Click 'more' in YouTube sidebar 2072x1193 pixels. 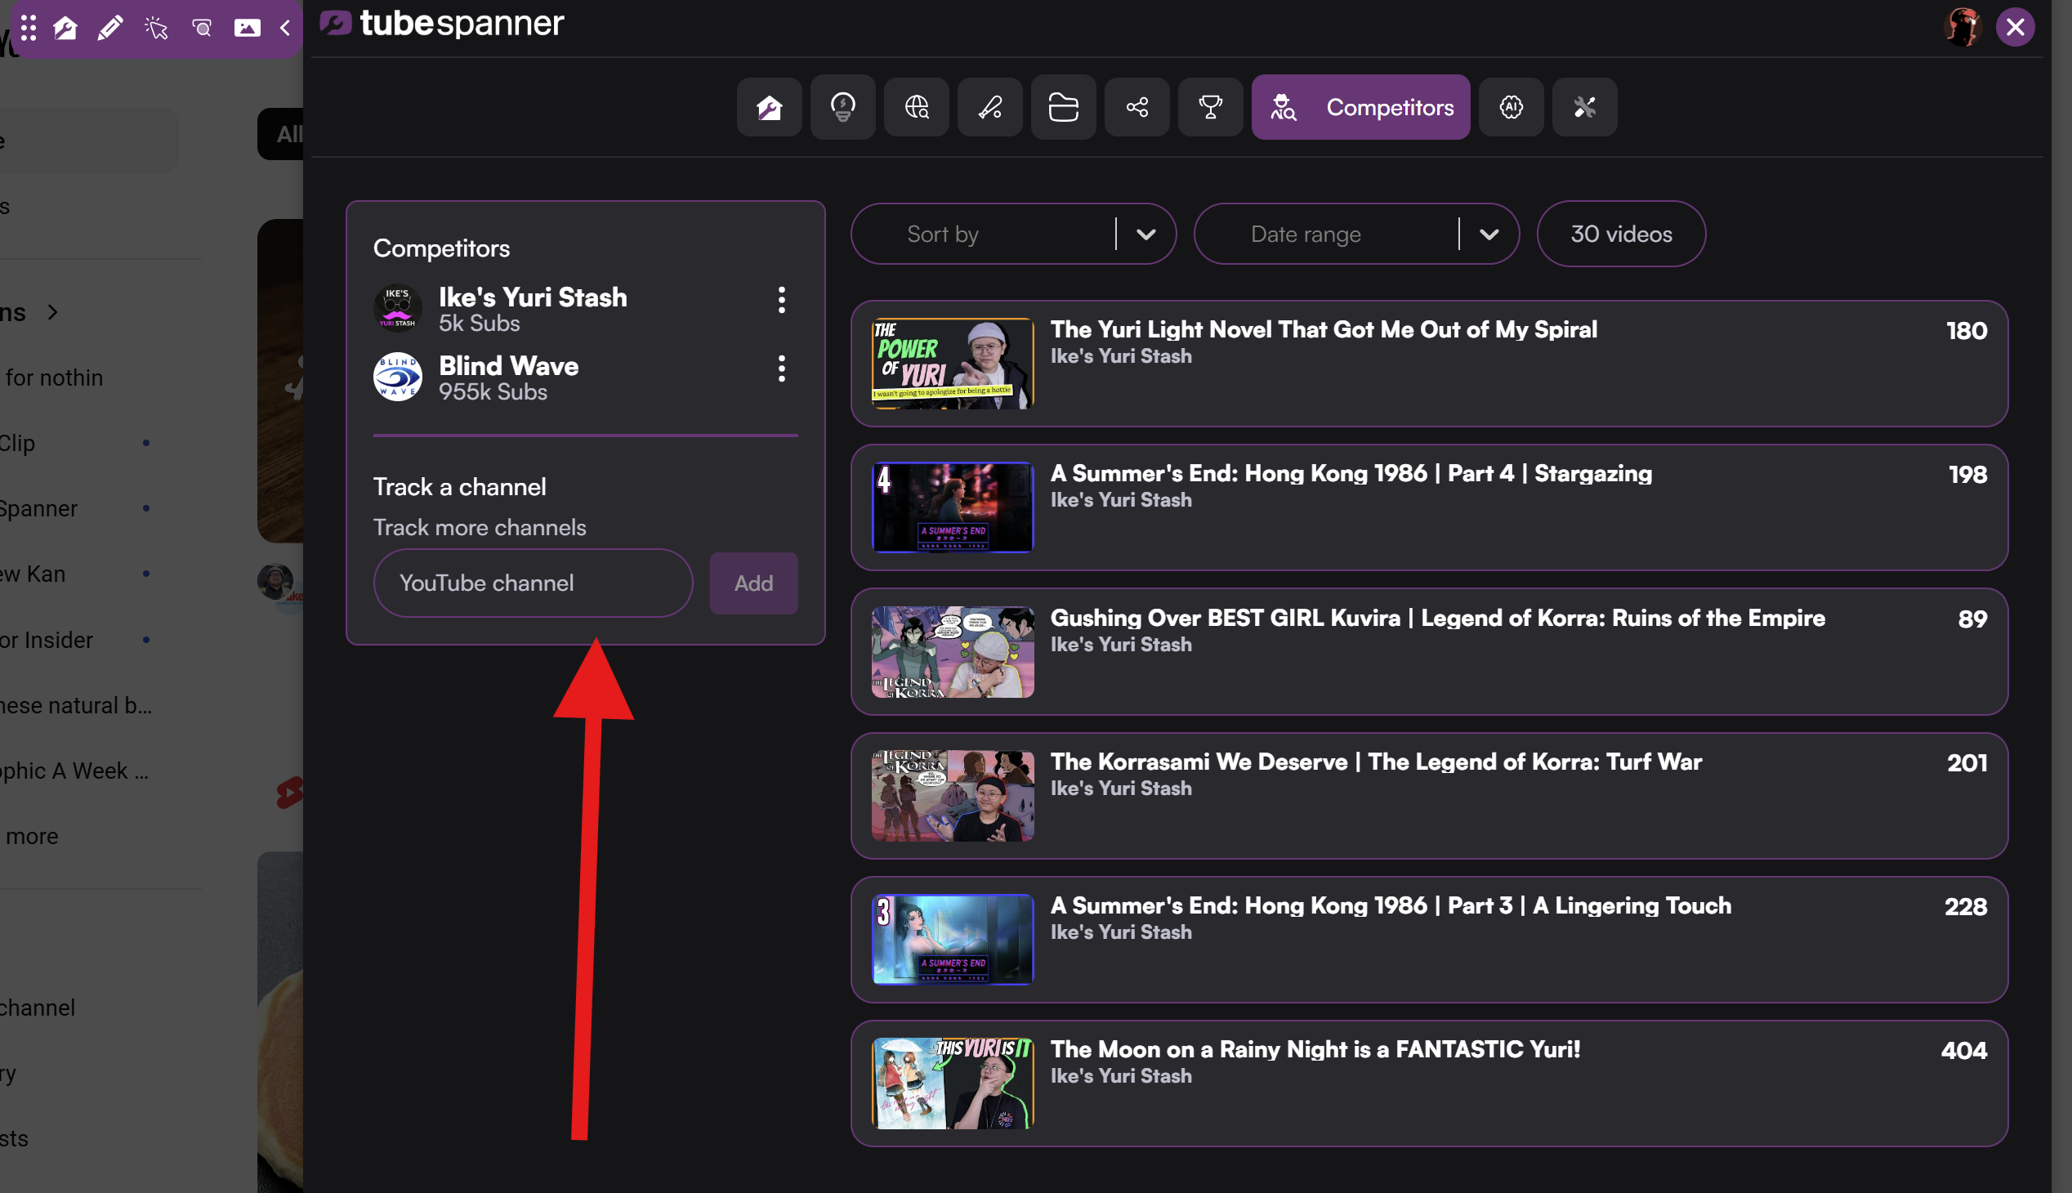(x=31, y=837)
